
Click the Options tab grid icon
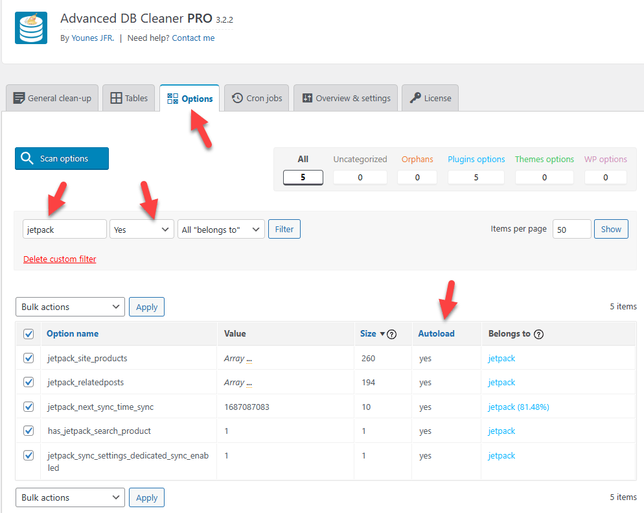coord(172,99)
